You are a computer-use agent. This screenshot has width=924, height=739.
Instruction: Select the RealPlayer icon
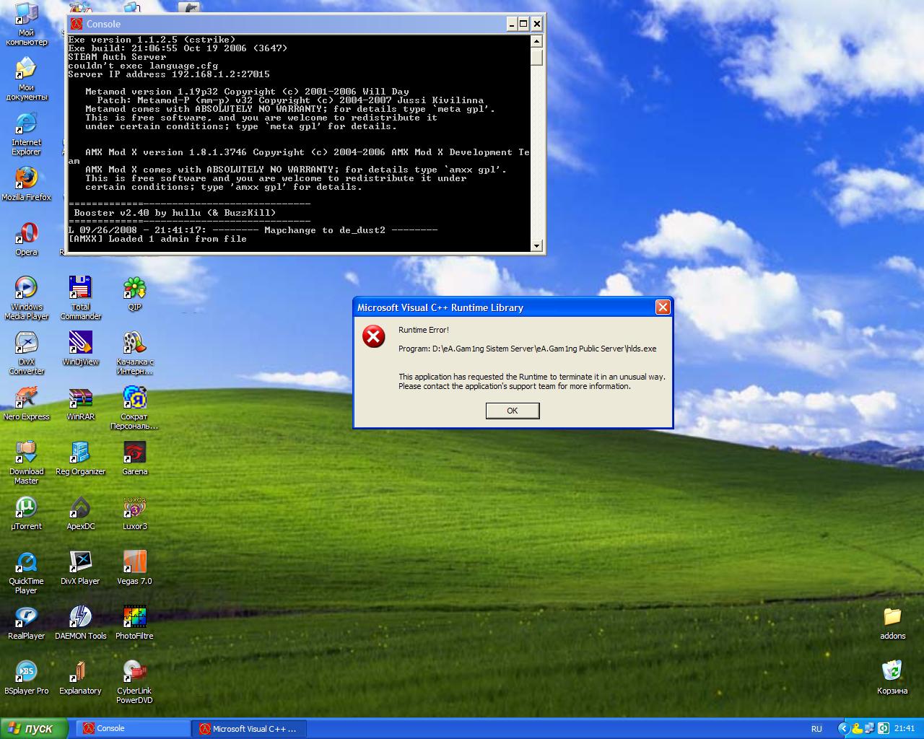pos(27,622)
